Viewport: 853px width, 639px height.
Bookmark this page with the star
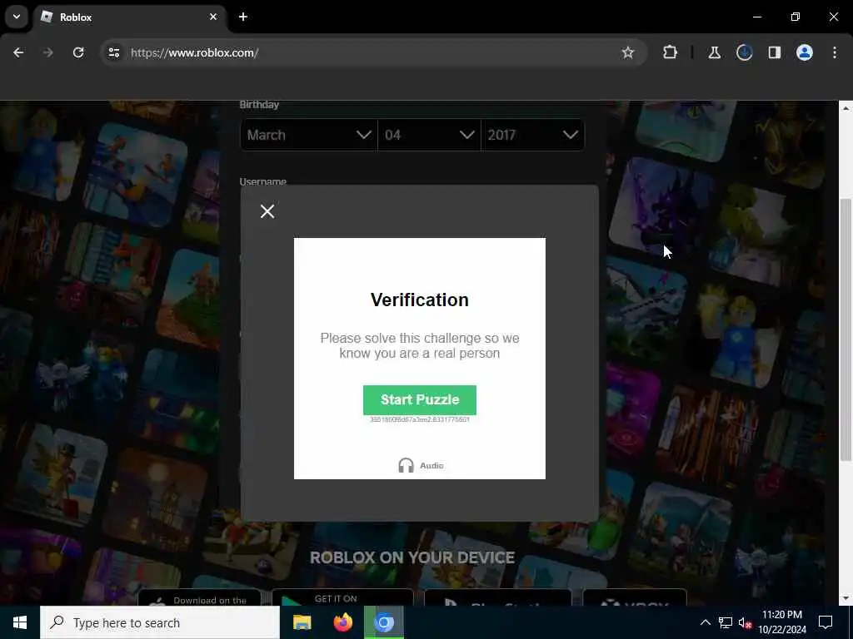click(x=628, y=52)
